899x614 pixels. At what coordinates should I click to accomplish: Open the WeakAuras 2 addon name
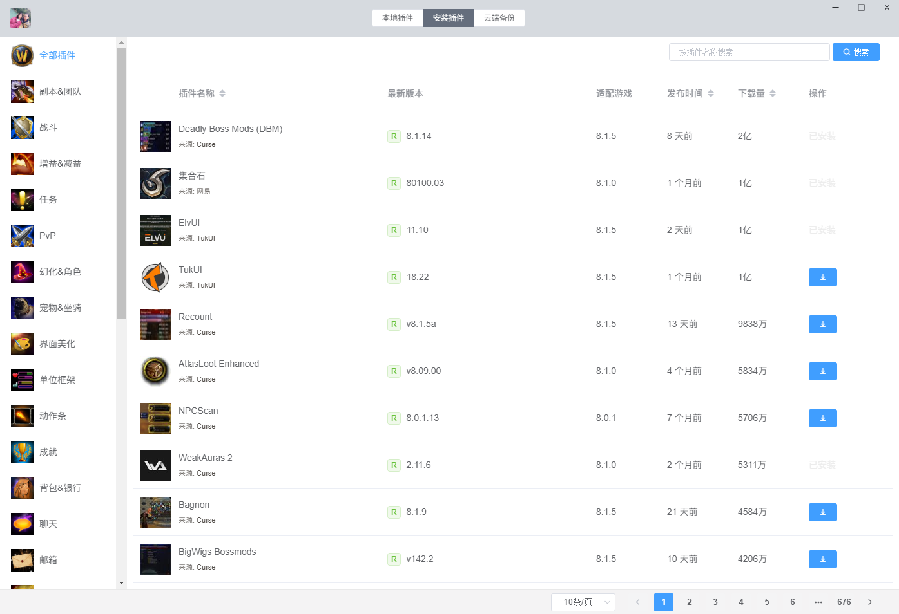tap(206, 458)
